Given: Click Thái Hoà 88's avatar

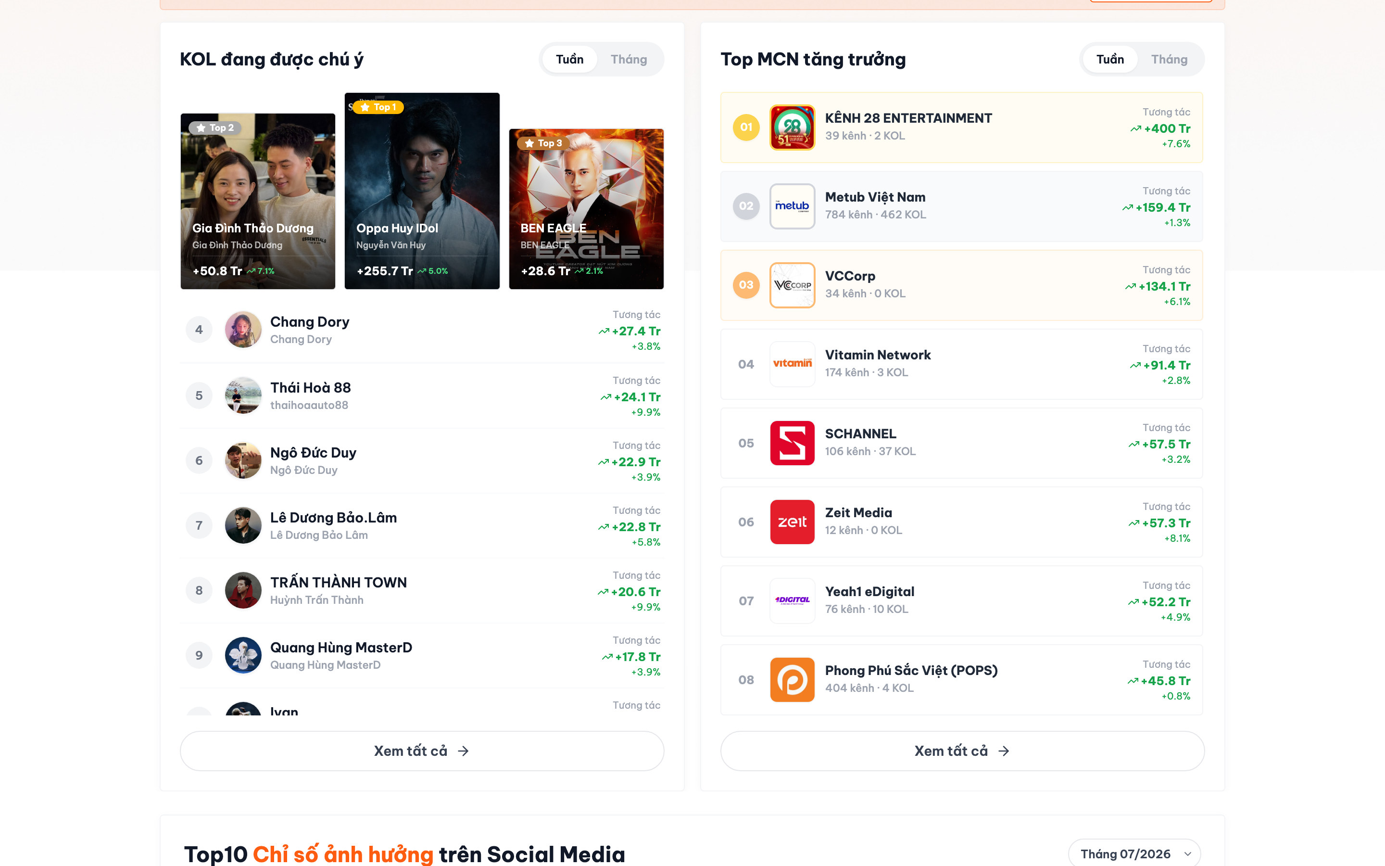Looking at the screenshot, I should point(243,395).
